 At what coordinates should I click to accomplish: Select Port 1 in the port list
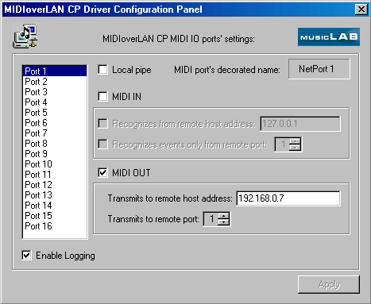point(55,71)
